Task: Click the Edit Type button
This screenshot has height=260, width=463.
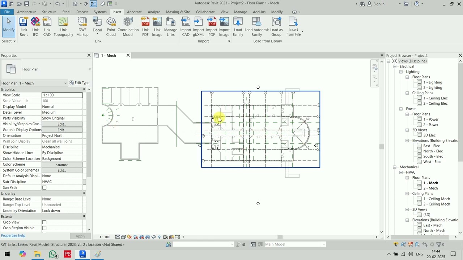Action: pos(79,83)
